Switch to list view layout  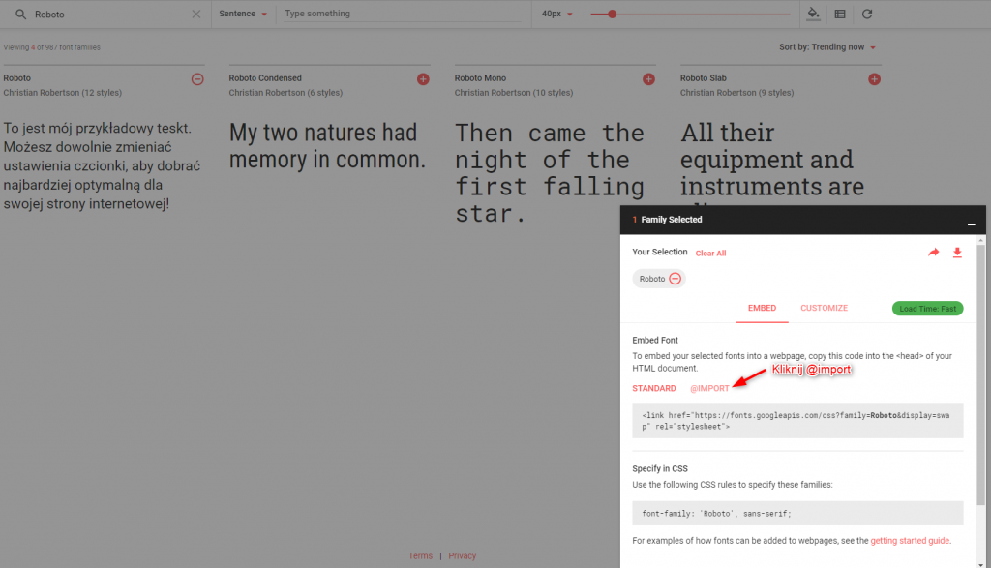click(x=840, y=14)
